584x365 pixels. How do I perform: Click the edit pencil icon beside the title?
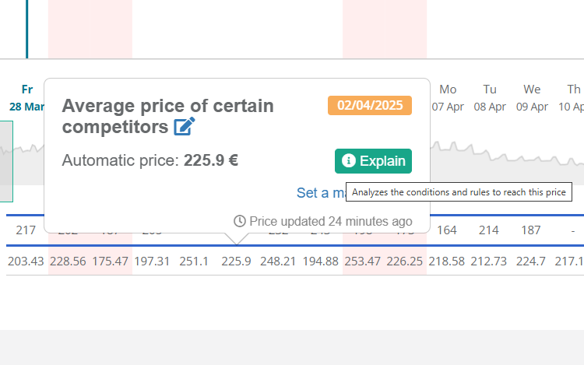[x=185, y=126]
